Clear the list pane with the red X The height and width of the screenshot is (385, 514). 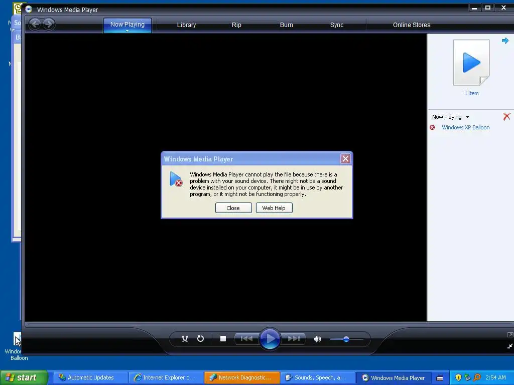506,116
